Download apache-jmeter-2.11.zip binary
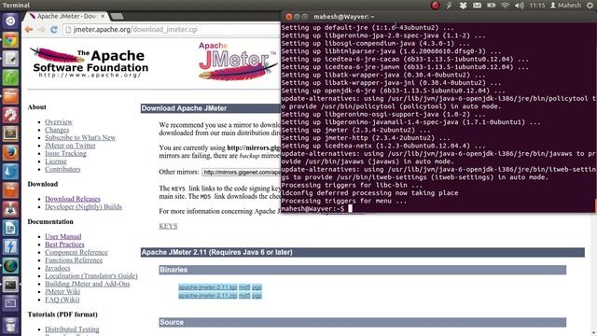 208,295
